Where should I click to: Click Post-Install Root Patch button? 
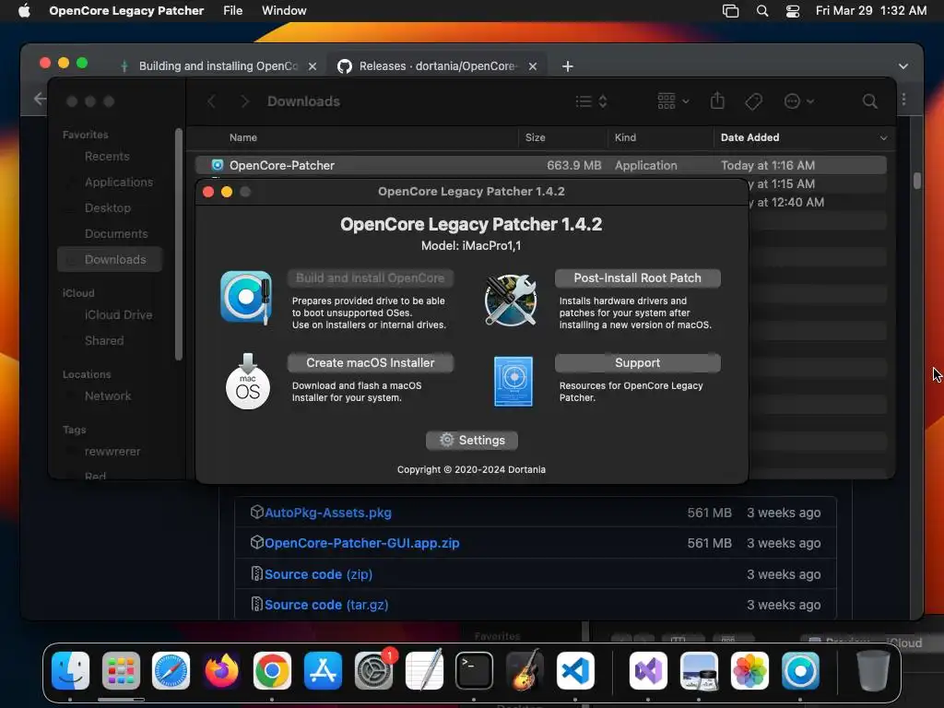(x=638, y=277)
